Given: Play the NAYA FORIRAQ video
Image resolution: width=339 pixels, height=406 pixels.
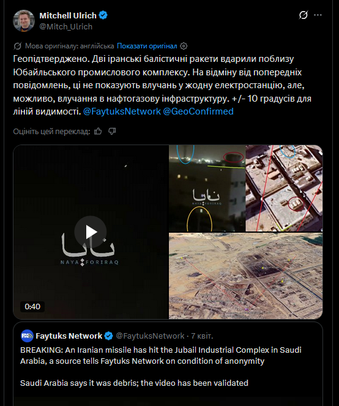Looking at the screenshot, I should click(x=91, y=231).
